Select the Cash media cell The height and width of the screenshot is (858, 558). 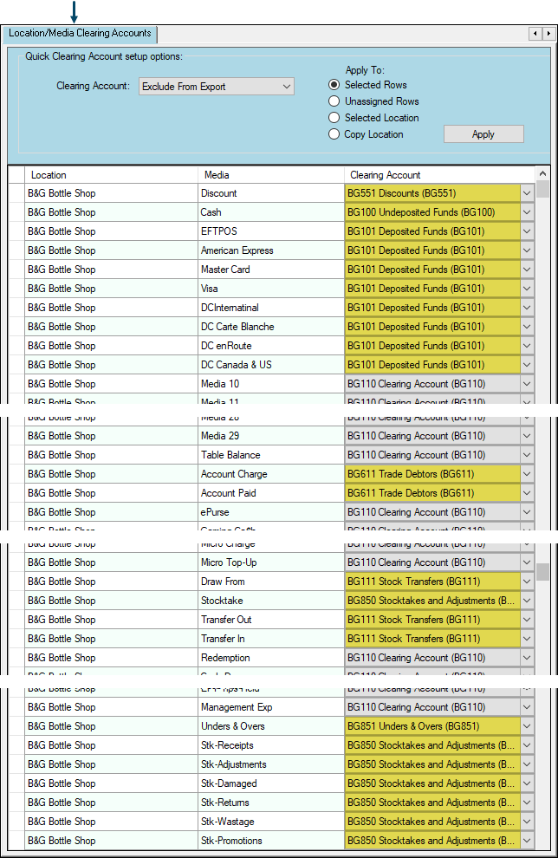tap(270, 212)
